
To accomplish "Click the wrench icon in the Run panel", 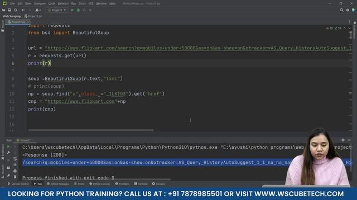I will 8,153.
